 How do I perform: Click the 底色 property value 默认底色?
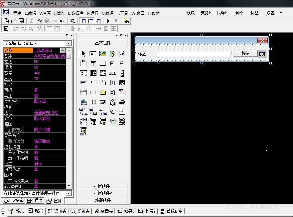[49, 118]
